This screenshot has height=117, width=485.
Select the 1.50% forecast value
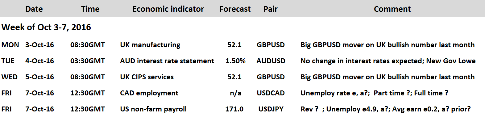[x=235, y=61]
